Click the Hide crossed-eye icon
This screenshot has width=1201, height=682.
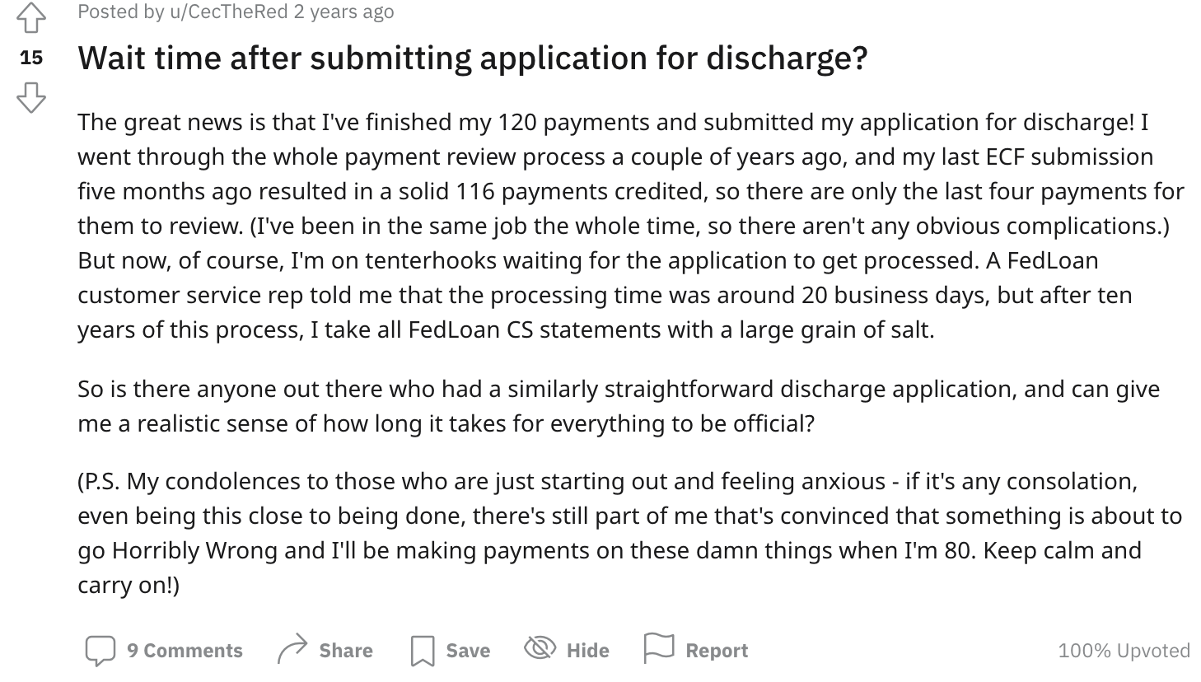(x=540, y=649)
